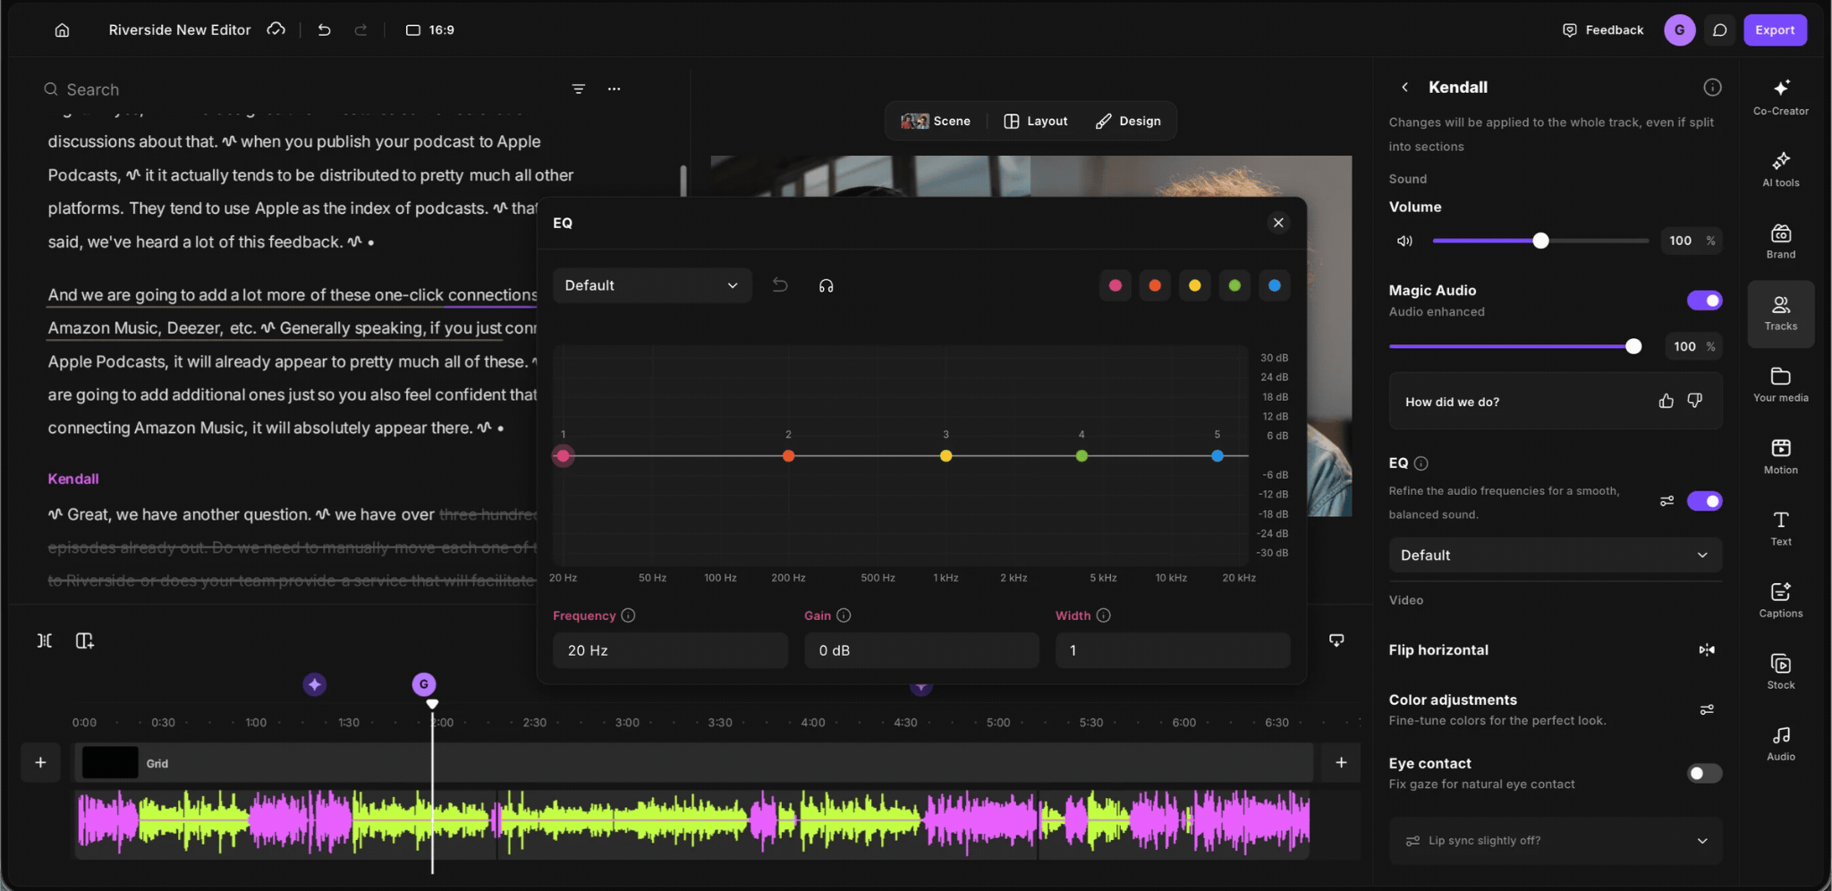The height and width of the screenshot is (891, 1832).
Task: Click the Kendall speaker name in transcript
Action: 73,479
